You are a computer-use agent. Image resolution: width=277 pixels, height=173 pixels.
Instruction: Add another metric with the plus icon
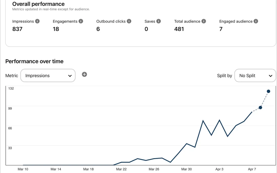pos(84,74)
